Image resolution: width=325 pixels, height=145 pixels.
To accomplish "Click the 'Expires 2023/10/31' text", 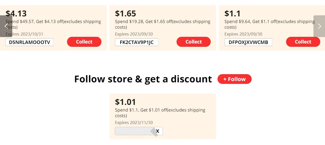I will [24, 34].
